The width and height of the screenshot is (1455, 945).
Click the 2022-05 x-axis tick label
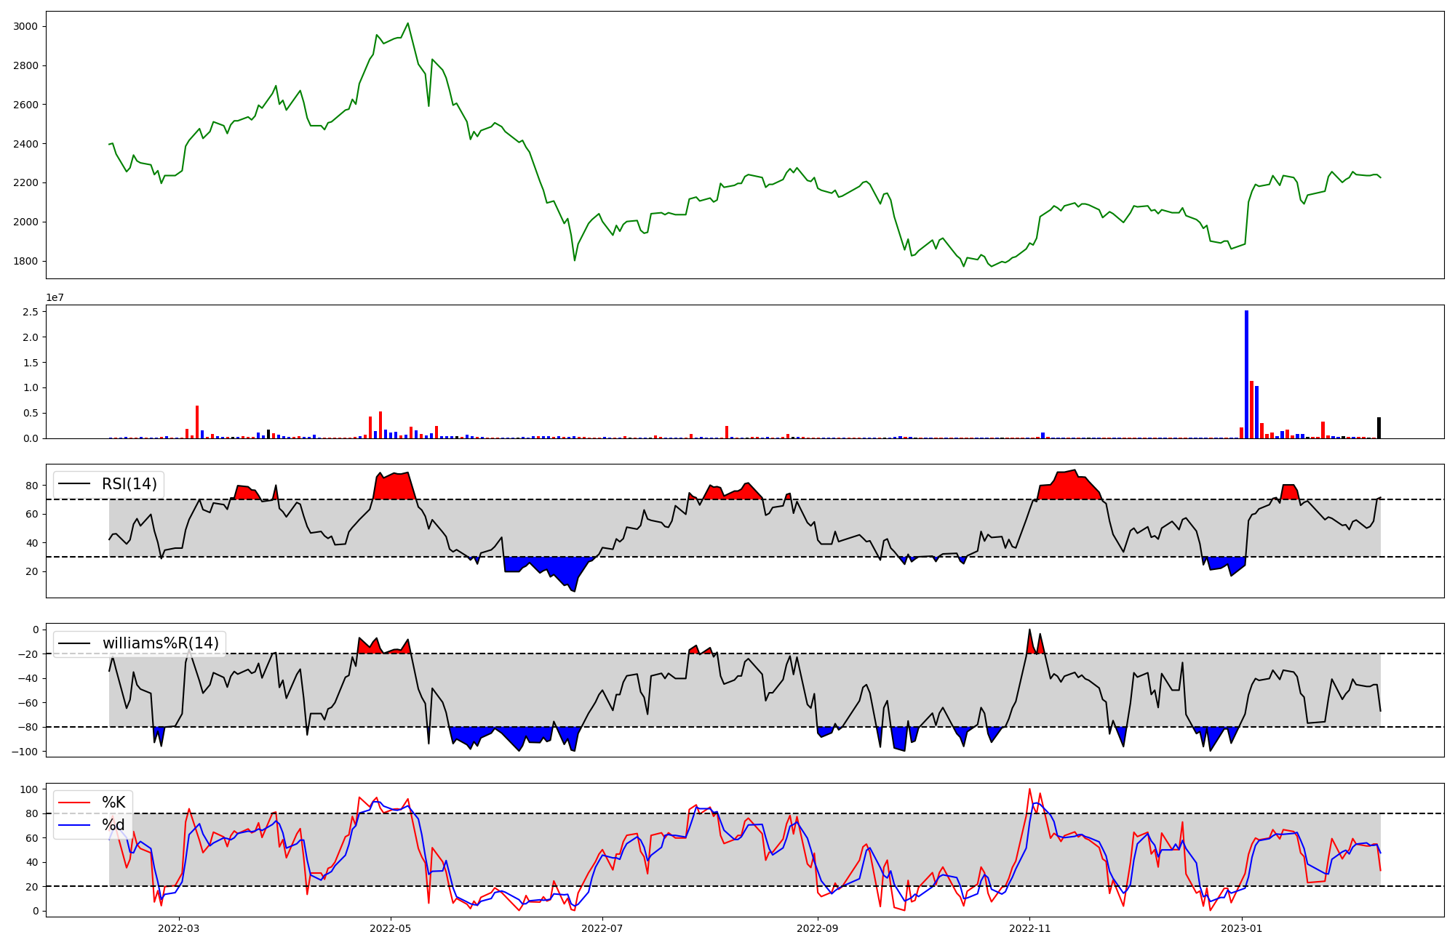coord(391,928)
